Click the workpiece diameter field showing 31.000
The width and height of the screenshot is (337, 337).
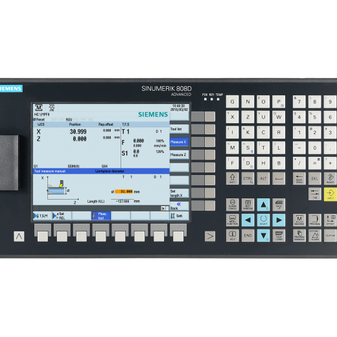[124, 192]
